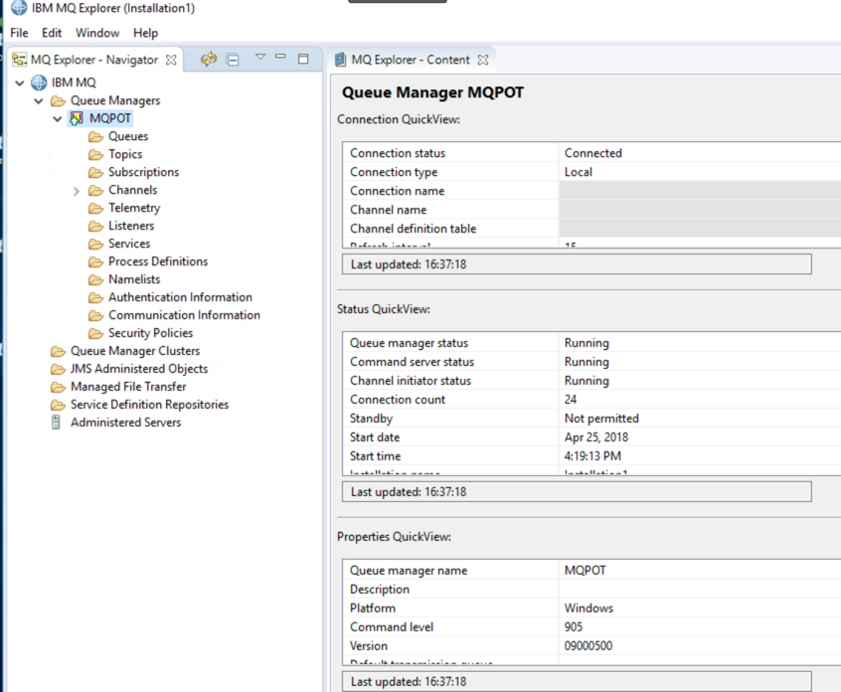Select the Listeners tree item
Image resolution: width=841 pixels, height=692 pixels.
point(131,226)
